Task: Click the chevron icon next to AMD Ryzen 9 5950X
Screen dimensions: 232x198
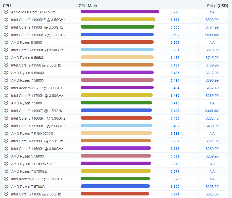Action: pos(6,58)
